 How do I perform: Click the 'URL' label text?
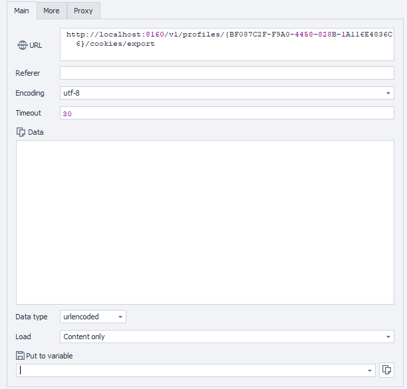35,46
